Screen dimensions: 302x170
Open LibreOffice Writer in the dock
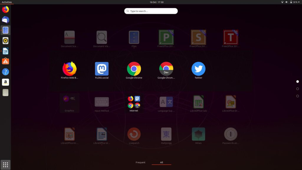pyautogui.click(x=5, y=51)
